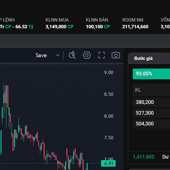Click the KLNN BÁN value 100,100 CP
The height and width of the screenshot is (170, 170).
(x=98, y=27)
